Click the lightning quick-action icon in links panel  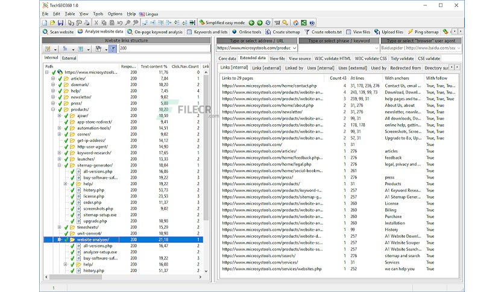(48, 49)
